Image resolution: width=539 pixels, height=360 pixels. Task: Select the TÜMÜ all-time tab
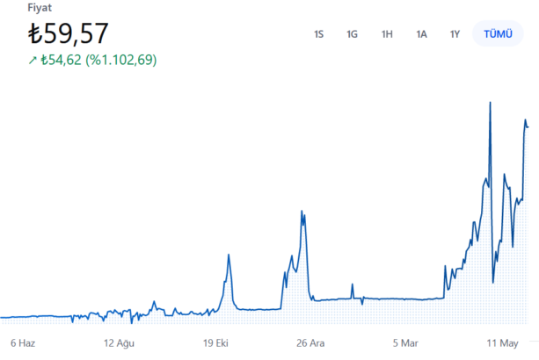pyautogui.click(x=497, y=34)
